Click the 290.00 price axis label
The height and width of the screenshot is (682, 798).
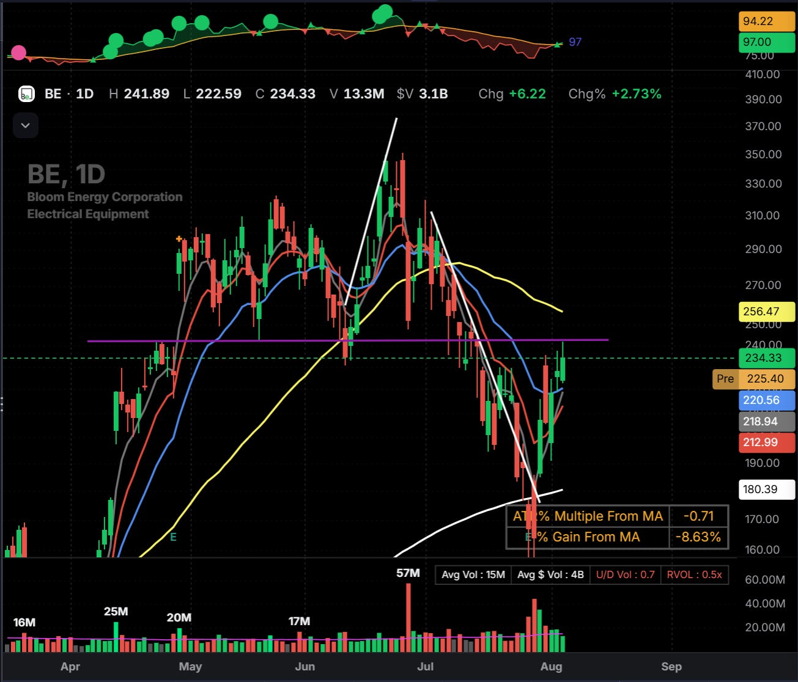pos(763,249)
